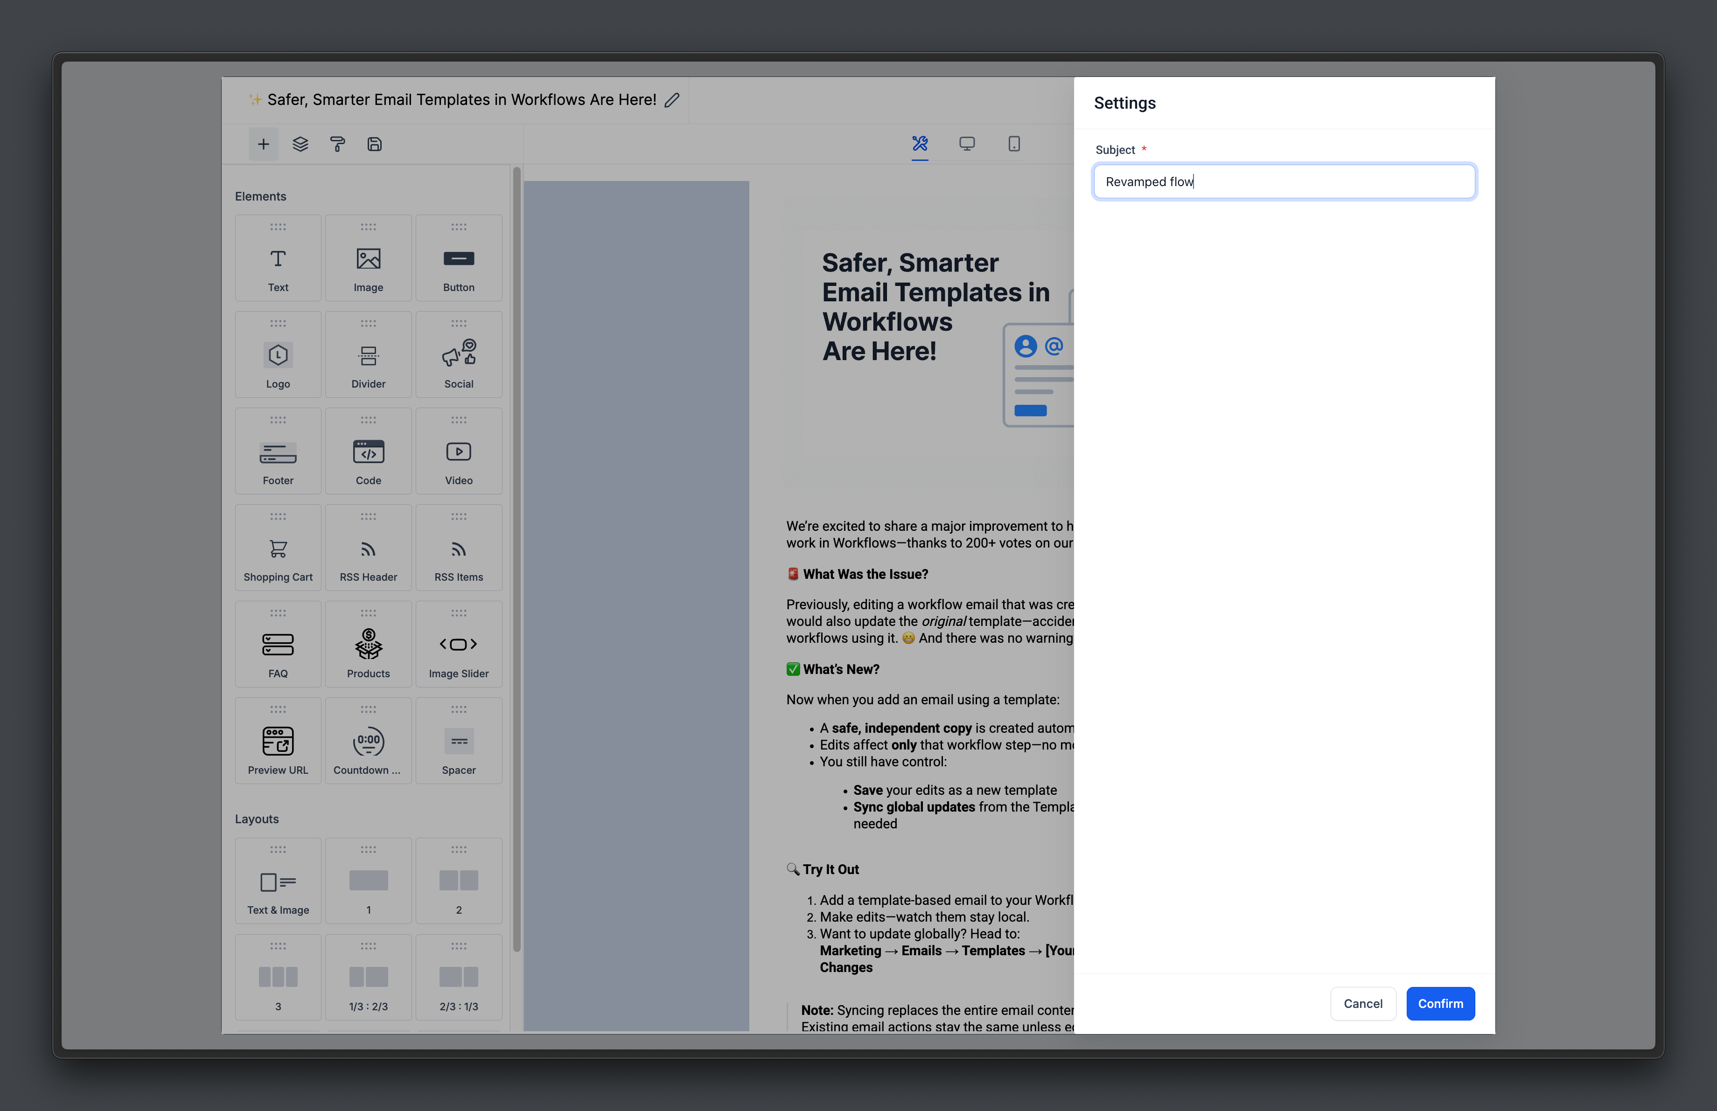This screenshot has width=1717, height=1111.
Task: Choose the 2 column layout
Action: pos(459,881)
